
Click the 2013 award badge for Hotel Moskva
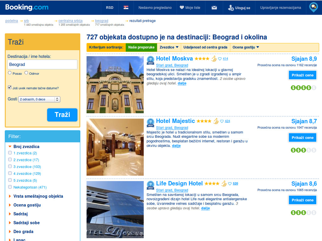(x=150, y=60)
